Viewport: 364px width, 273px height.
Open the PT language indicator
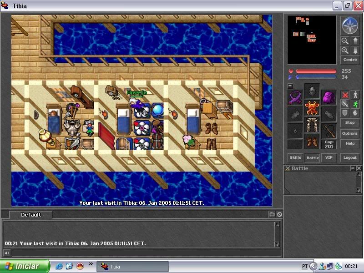[x=304, y=266]
